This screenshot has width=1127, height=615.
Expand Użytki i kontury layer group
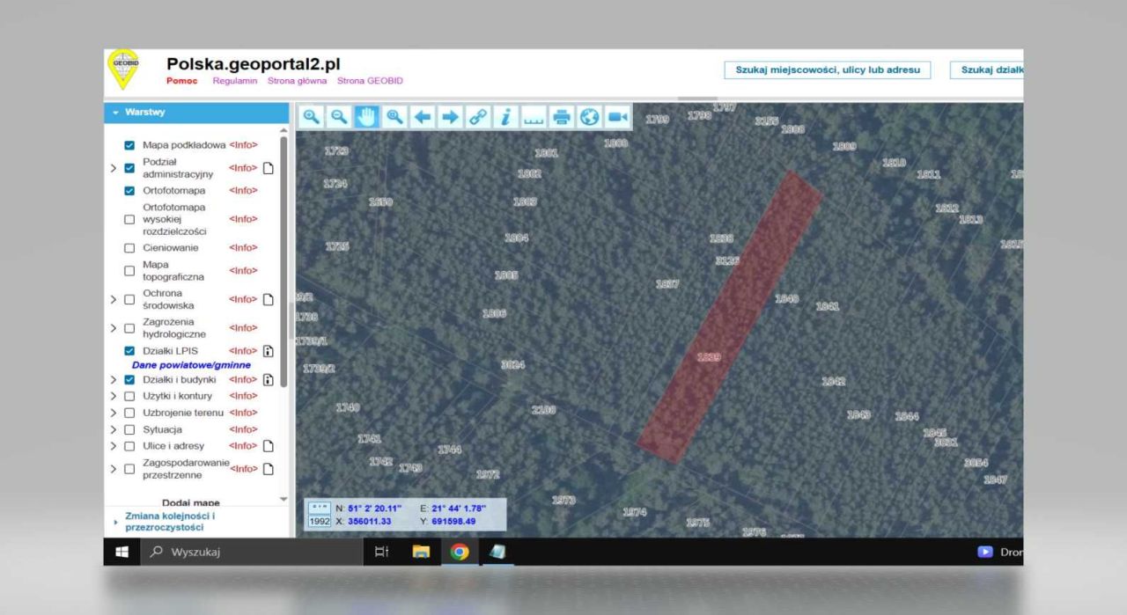(114, 396)
